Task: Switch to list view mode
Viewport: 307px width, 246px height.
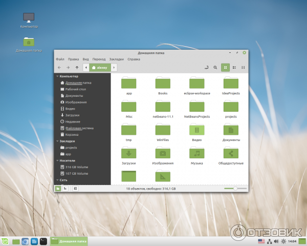Action: 234,67
